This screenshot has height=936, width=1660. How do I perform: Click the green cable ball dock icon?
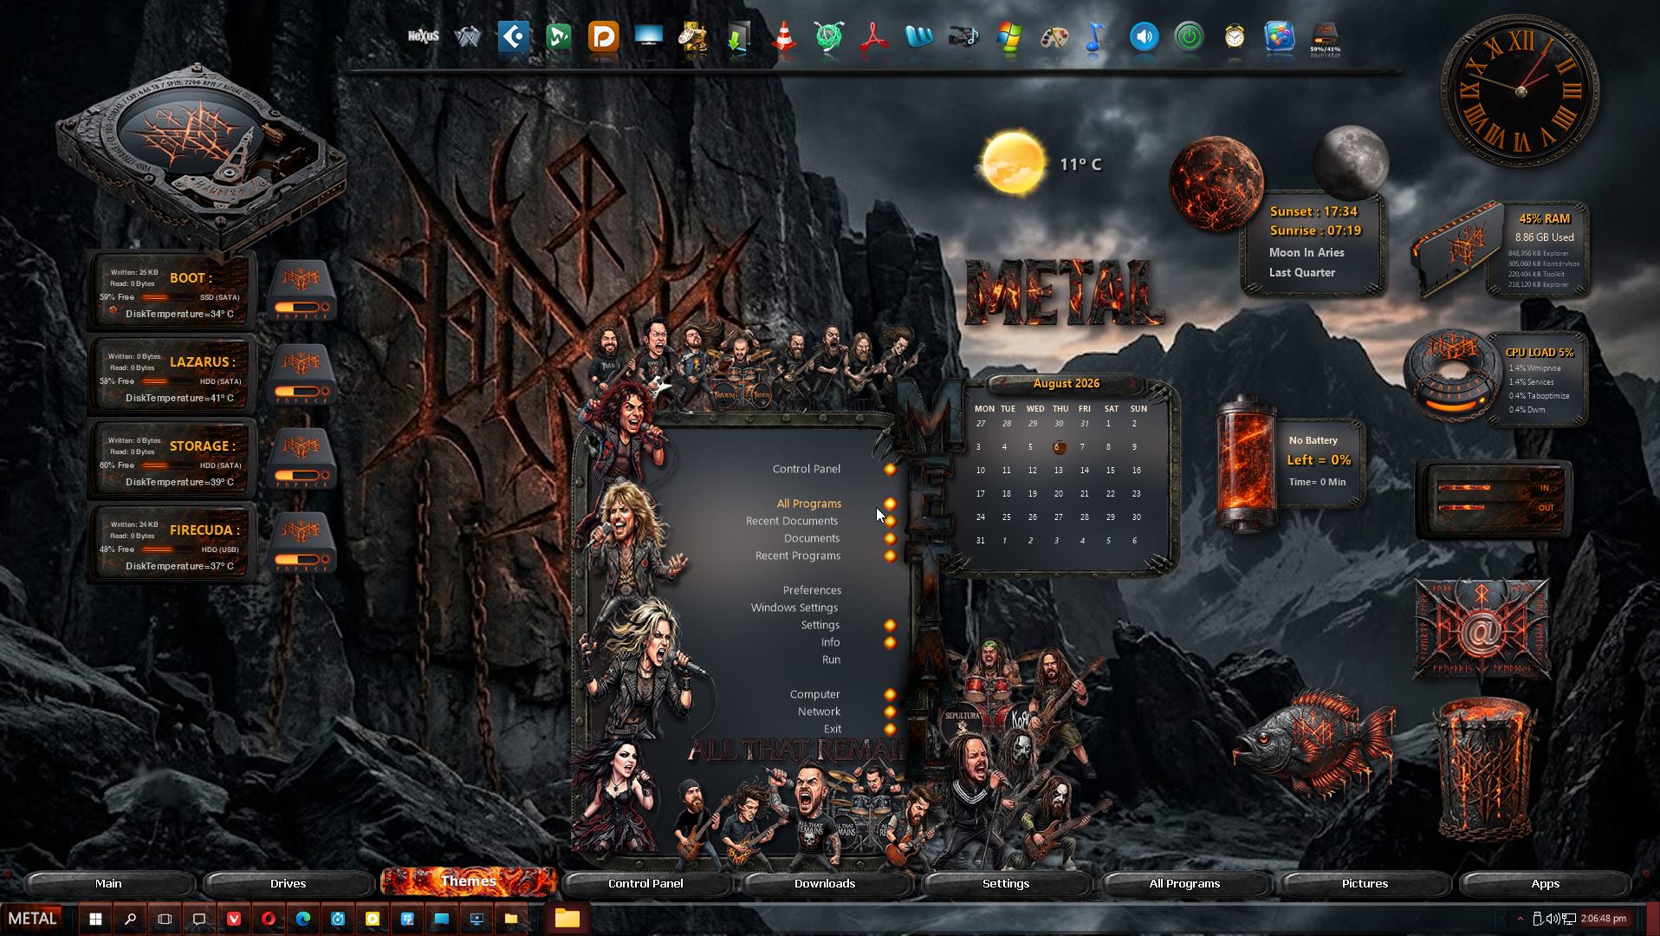click(829, 37)
